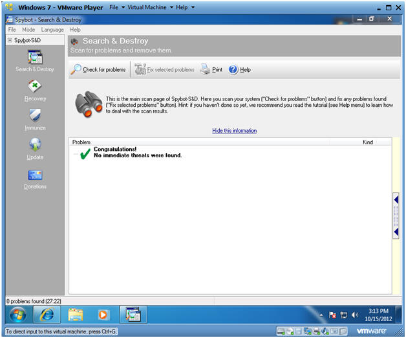Open Windows Explorer folder from taskbar
The height and width of the screenshot is (338, 406).
point(76,315)
